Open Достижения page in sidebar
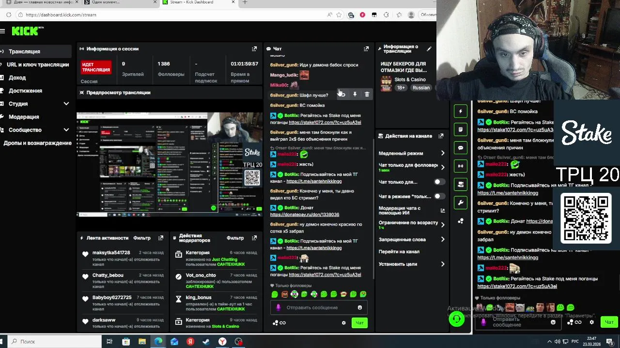The width and height of the screenshot is (620, 348). click(x=25, y=91)
